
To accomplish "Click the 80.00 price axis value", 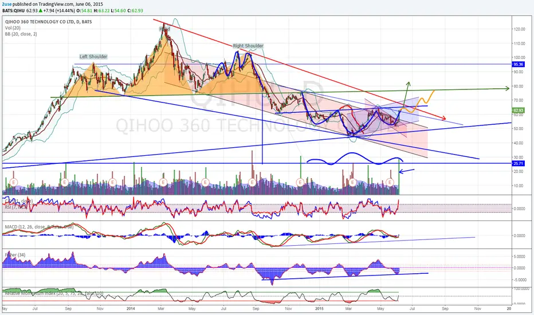I will tap(519, 86).
